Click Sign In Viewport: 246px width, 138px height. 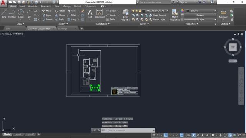click(182, 2)
